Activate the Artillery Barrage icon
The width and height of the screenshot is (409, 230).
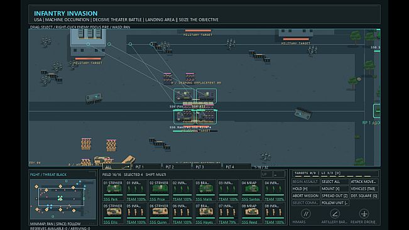click(335, 214)
